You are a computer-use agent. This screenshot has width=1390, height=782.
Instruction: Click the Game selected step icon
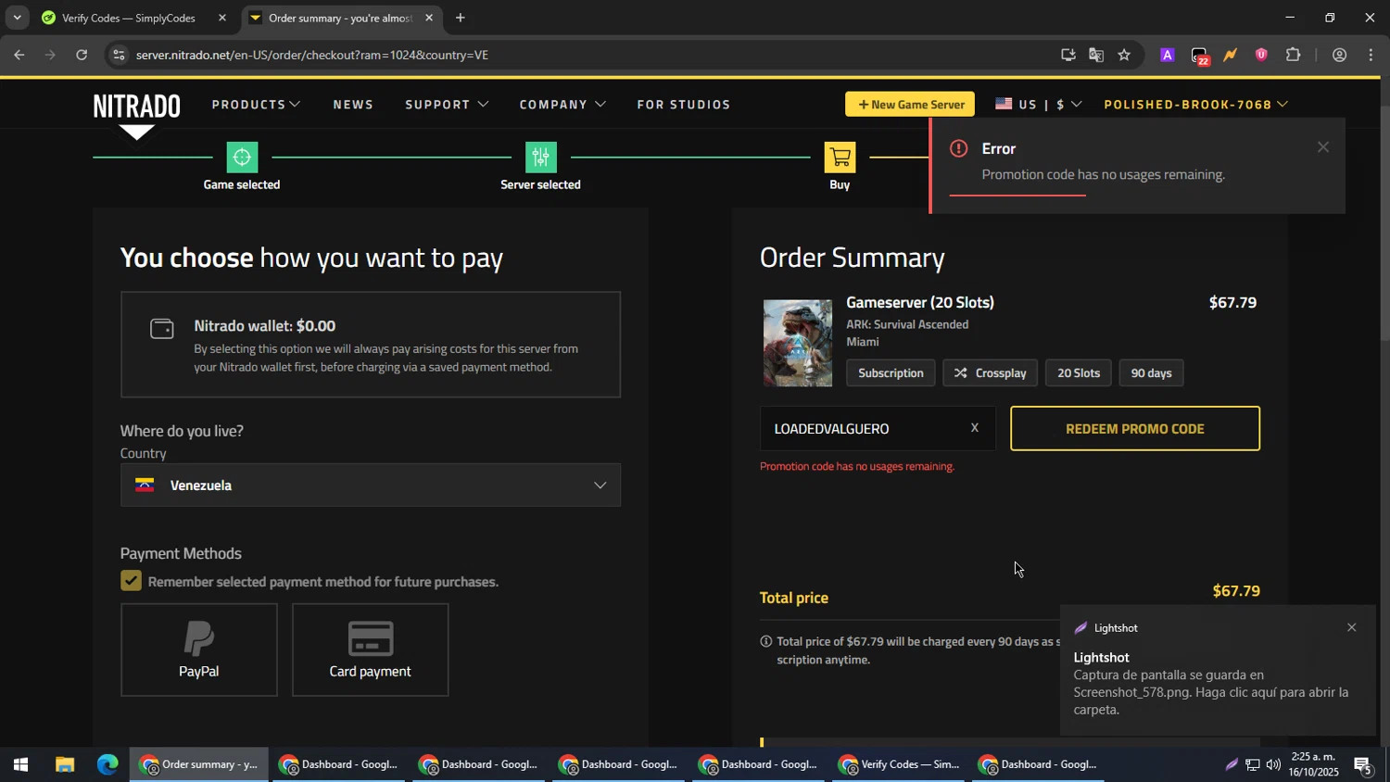(242, 158)
